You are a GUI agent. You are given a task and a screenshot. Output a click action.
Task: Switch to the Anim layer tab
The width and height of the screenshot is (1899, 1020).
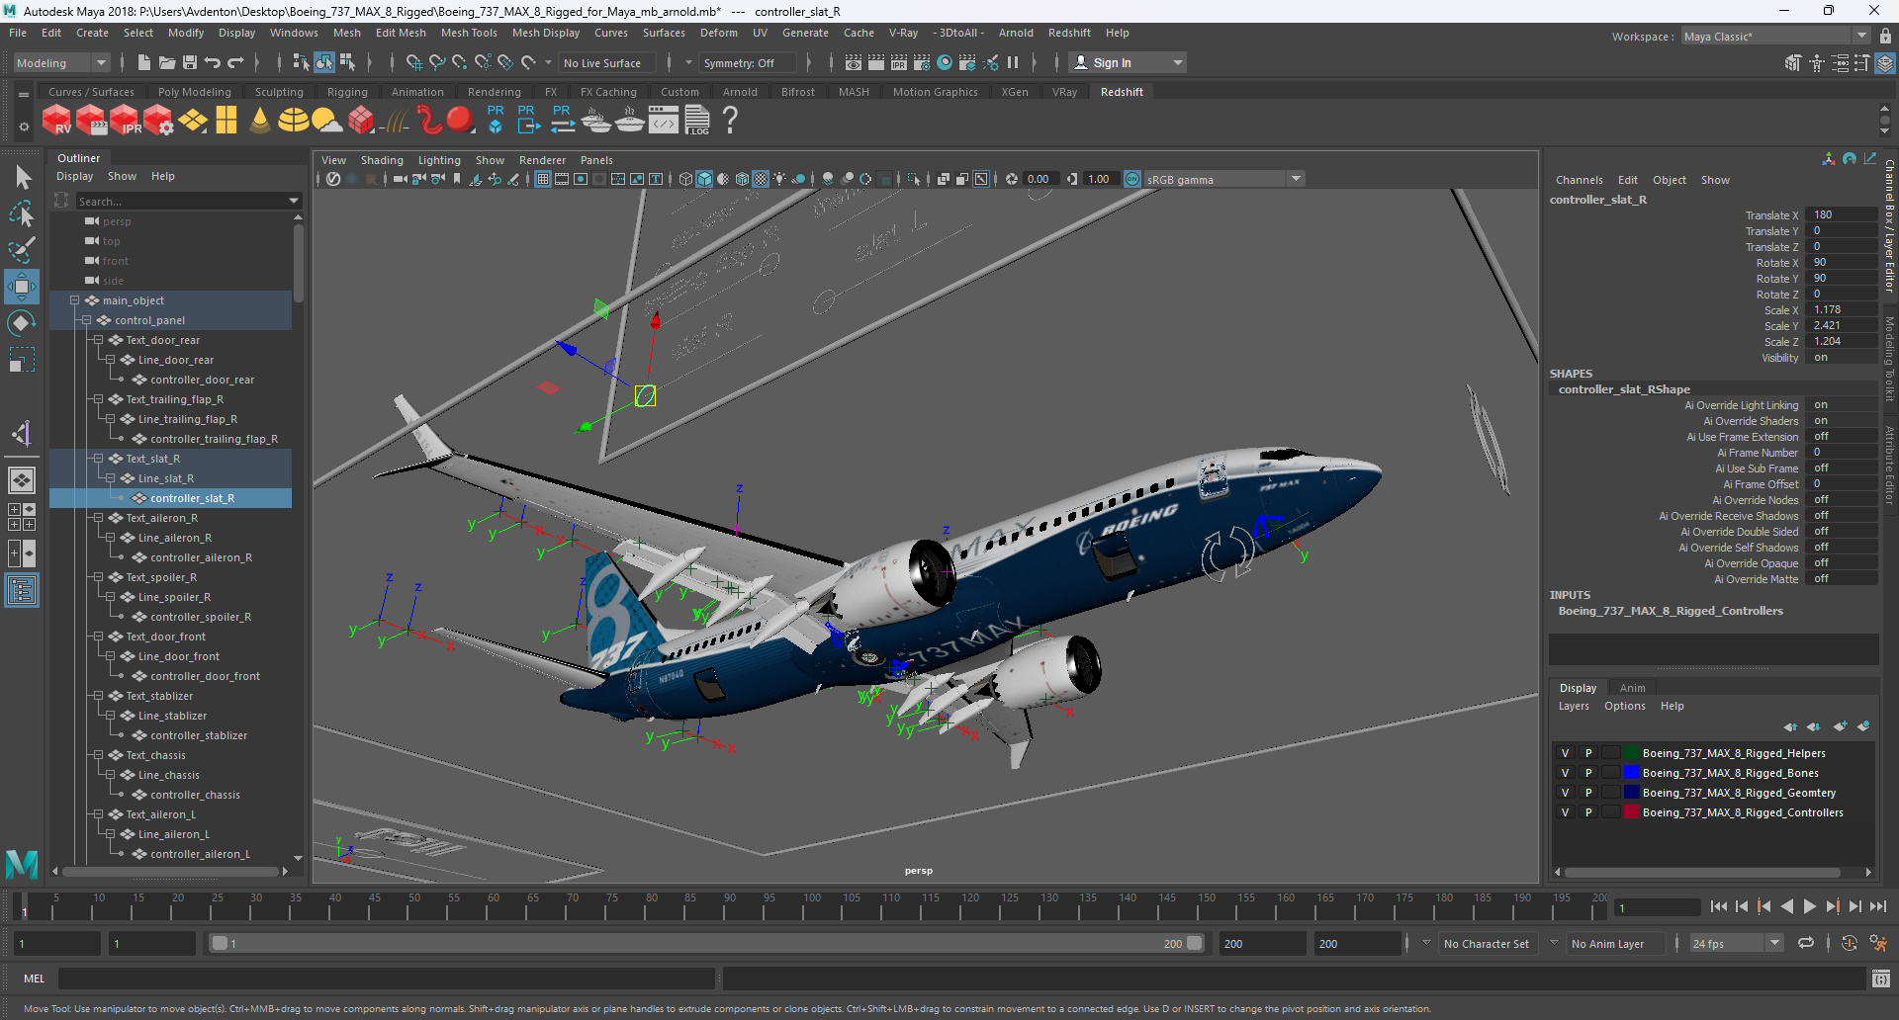[1633, 688]
